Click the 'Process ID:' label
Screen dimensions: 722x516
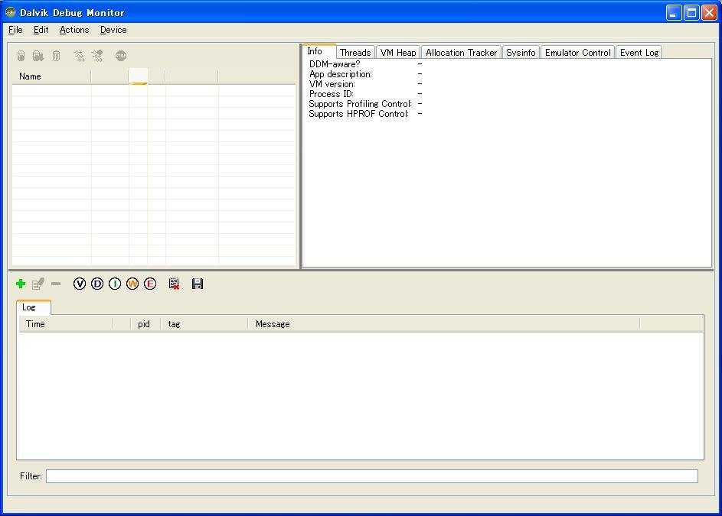pos(332,94)
